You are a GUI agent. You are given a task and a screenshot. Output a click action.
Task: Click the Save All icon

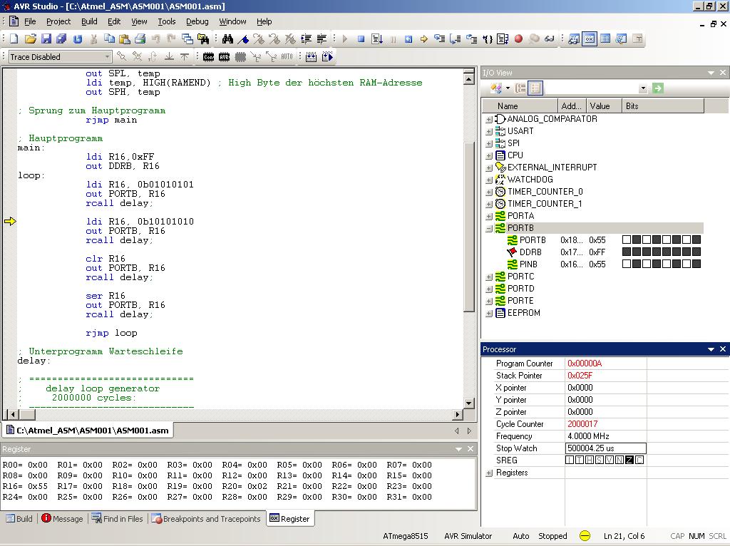pos(61,38)
